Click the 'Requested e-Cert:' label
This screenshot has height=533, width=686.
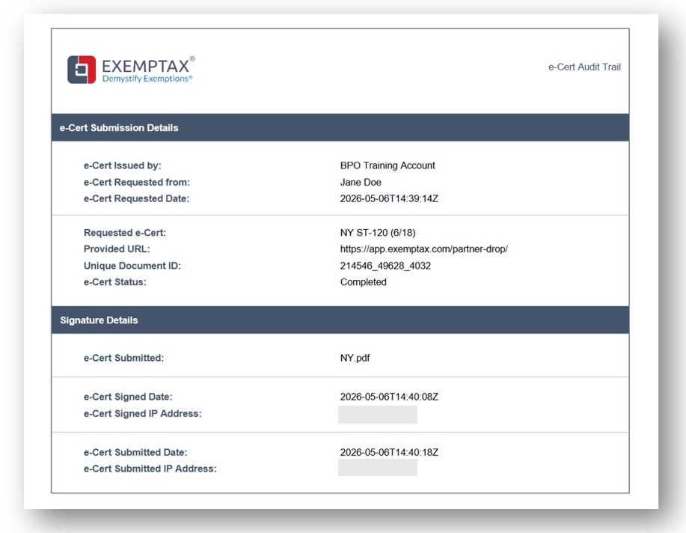tap(125, 233)
